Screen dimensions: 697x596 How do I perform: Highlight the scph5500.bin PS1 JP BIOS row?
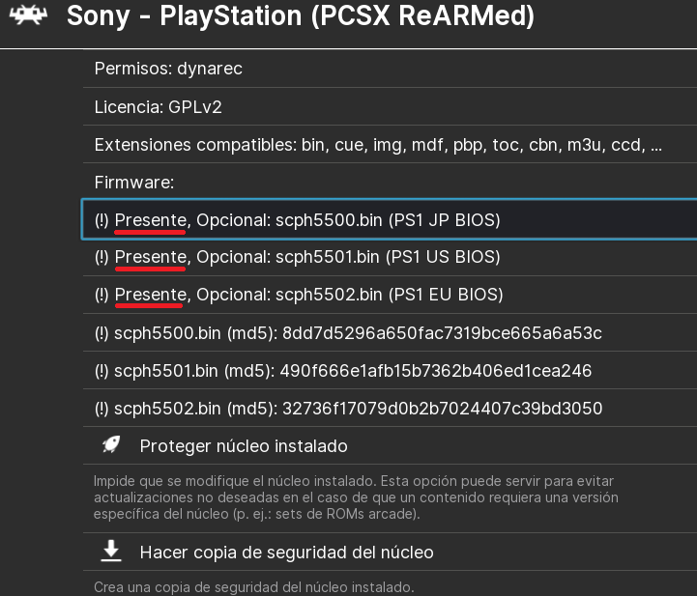(387, 220)
